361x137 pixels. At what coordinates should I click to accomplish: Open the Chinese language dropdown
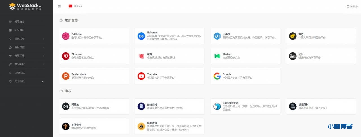(76, 6)
